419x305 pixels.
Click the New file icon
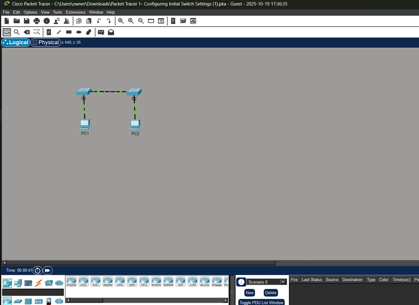(7, 21)
